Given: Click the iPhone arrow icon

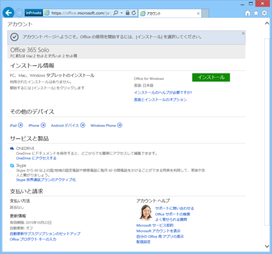Looking at the screenshot, I should tap(43, 125).
